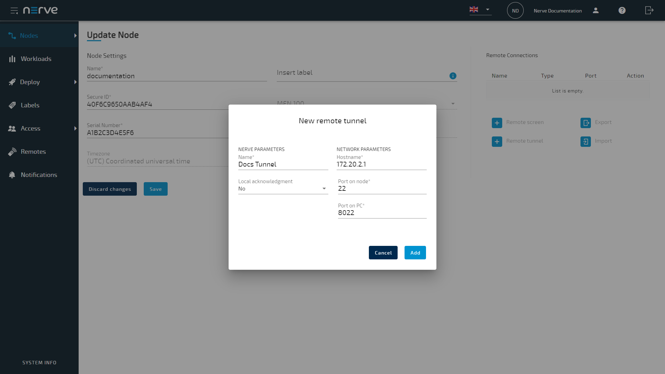Cancel the new remote tunnel dialog
The height and width of the screenshot is (374, 665).
(383, 253)
